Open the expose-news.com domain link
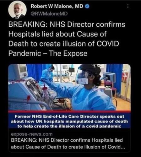The height and width of the screenshot is (157, 141). tap(32, 134)
